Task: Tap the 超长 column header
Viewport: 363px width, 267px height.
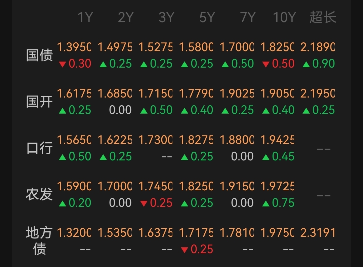Action: coord(323,17)
